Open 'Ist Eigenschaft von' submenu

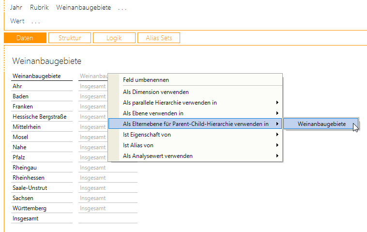click(147, 135)
